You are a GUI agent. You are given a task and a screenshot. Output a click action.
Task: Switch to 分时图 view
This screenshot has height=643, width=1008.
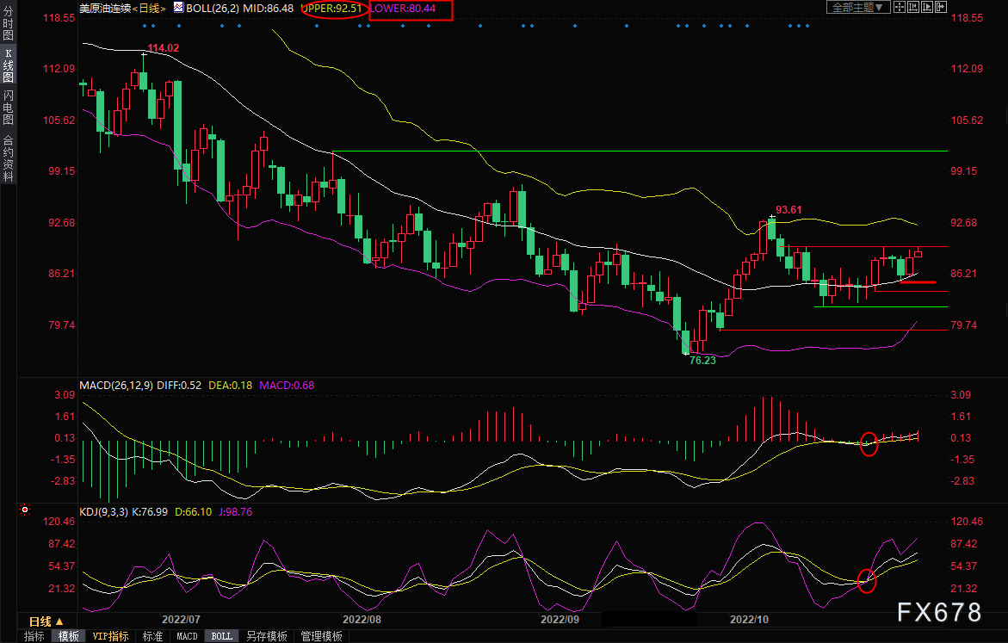tap(9, 24)
